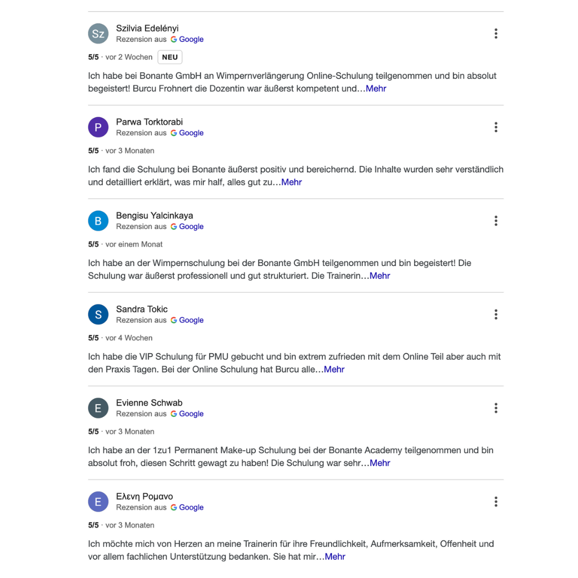The image size is (578, 578).
Task: Open three-dot menu on Parwa Torktorabi's review
Action: (496, 127)
